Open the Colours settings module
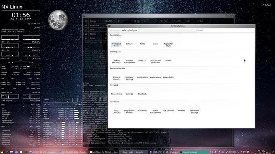The image size is (275, 154). coord(129,44)
